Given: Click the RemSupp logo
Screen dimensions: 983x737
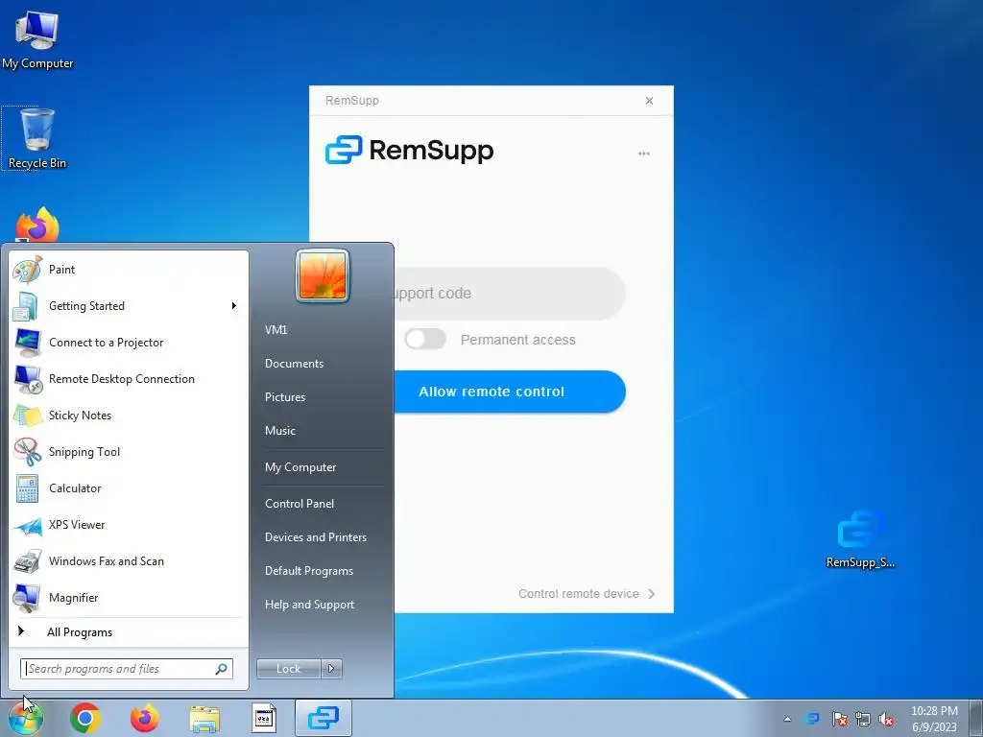Looking at the screenshot, I should 409,150.
